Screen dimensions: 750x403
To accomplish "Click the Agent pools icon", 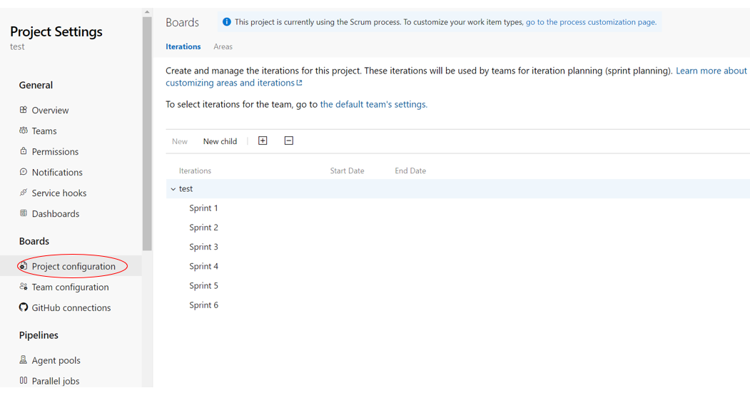I will coord(23,359).
